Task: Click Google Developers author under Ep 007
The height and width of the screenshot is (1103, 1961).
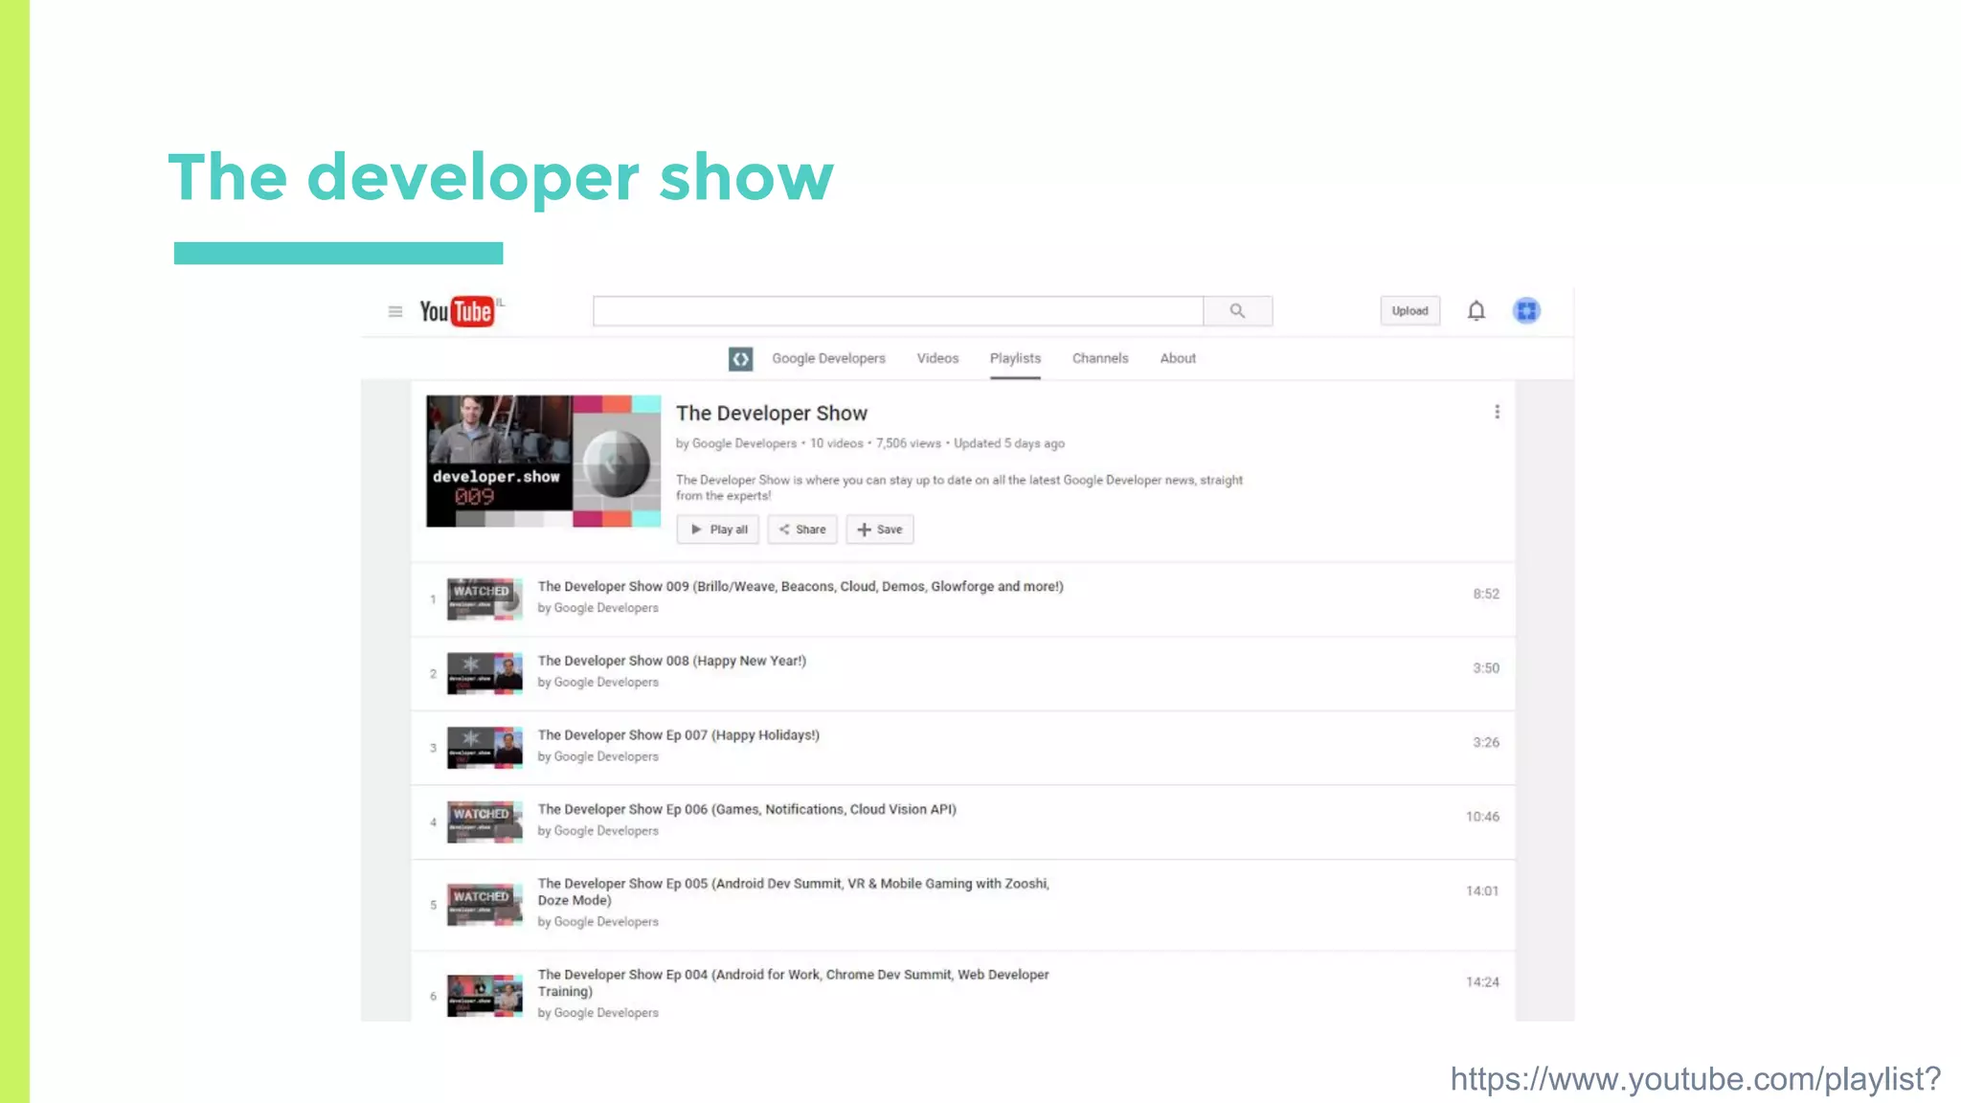Action: click(x=606, y=756)
